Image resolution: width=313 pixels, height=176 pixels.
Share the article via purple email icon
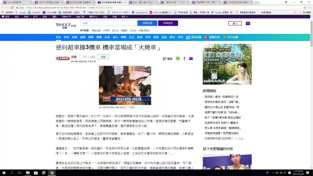point(191,59)
